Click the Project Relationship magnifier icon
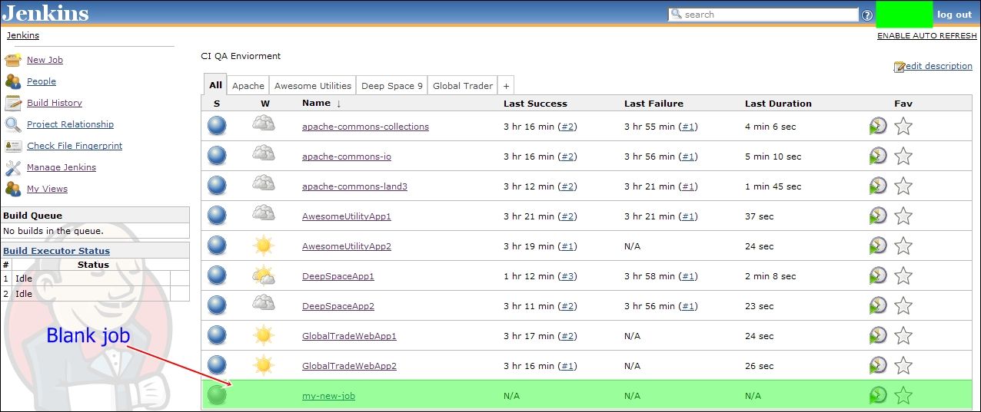Image resolution: width=981 pixels, height=412 pixels. click(13, 124)
